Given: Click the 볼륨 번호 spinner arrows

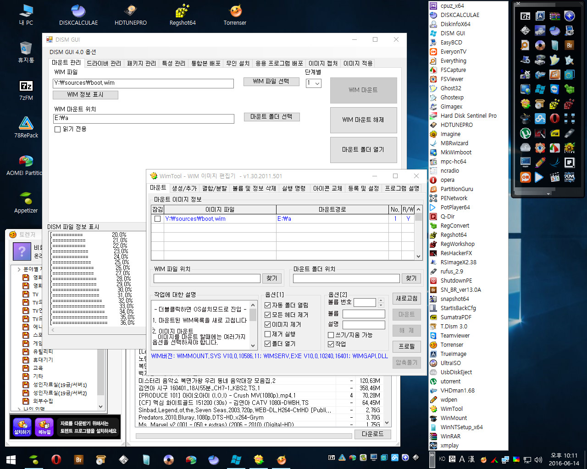Looking at the screenshot, I should 380,302.
